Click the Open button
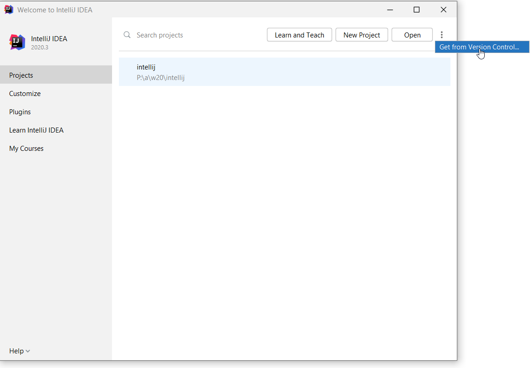The image size is (530, 368). [412, 35]
